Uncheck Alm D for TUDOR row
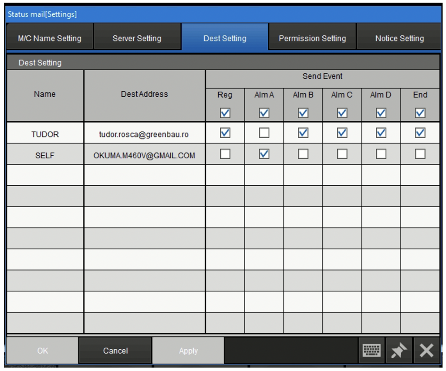The image size is (446, 371). [x=381, y=133]
